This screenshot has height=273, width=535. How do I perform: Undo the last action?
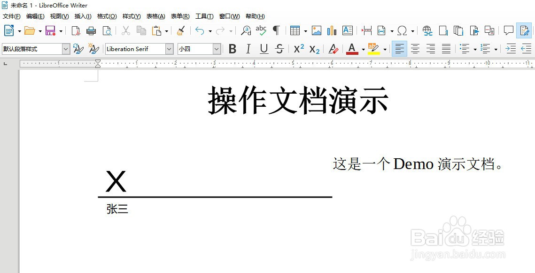point(199,30)
